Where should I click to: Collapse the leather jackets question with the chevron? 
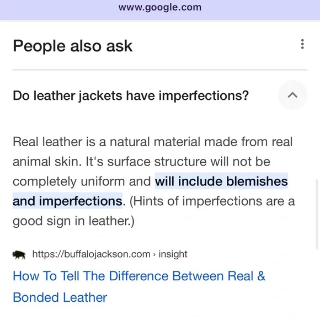coord(292,95)
